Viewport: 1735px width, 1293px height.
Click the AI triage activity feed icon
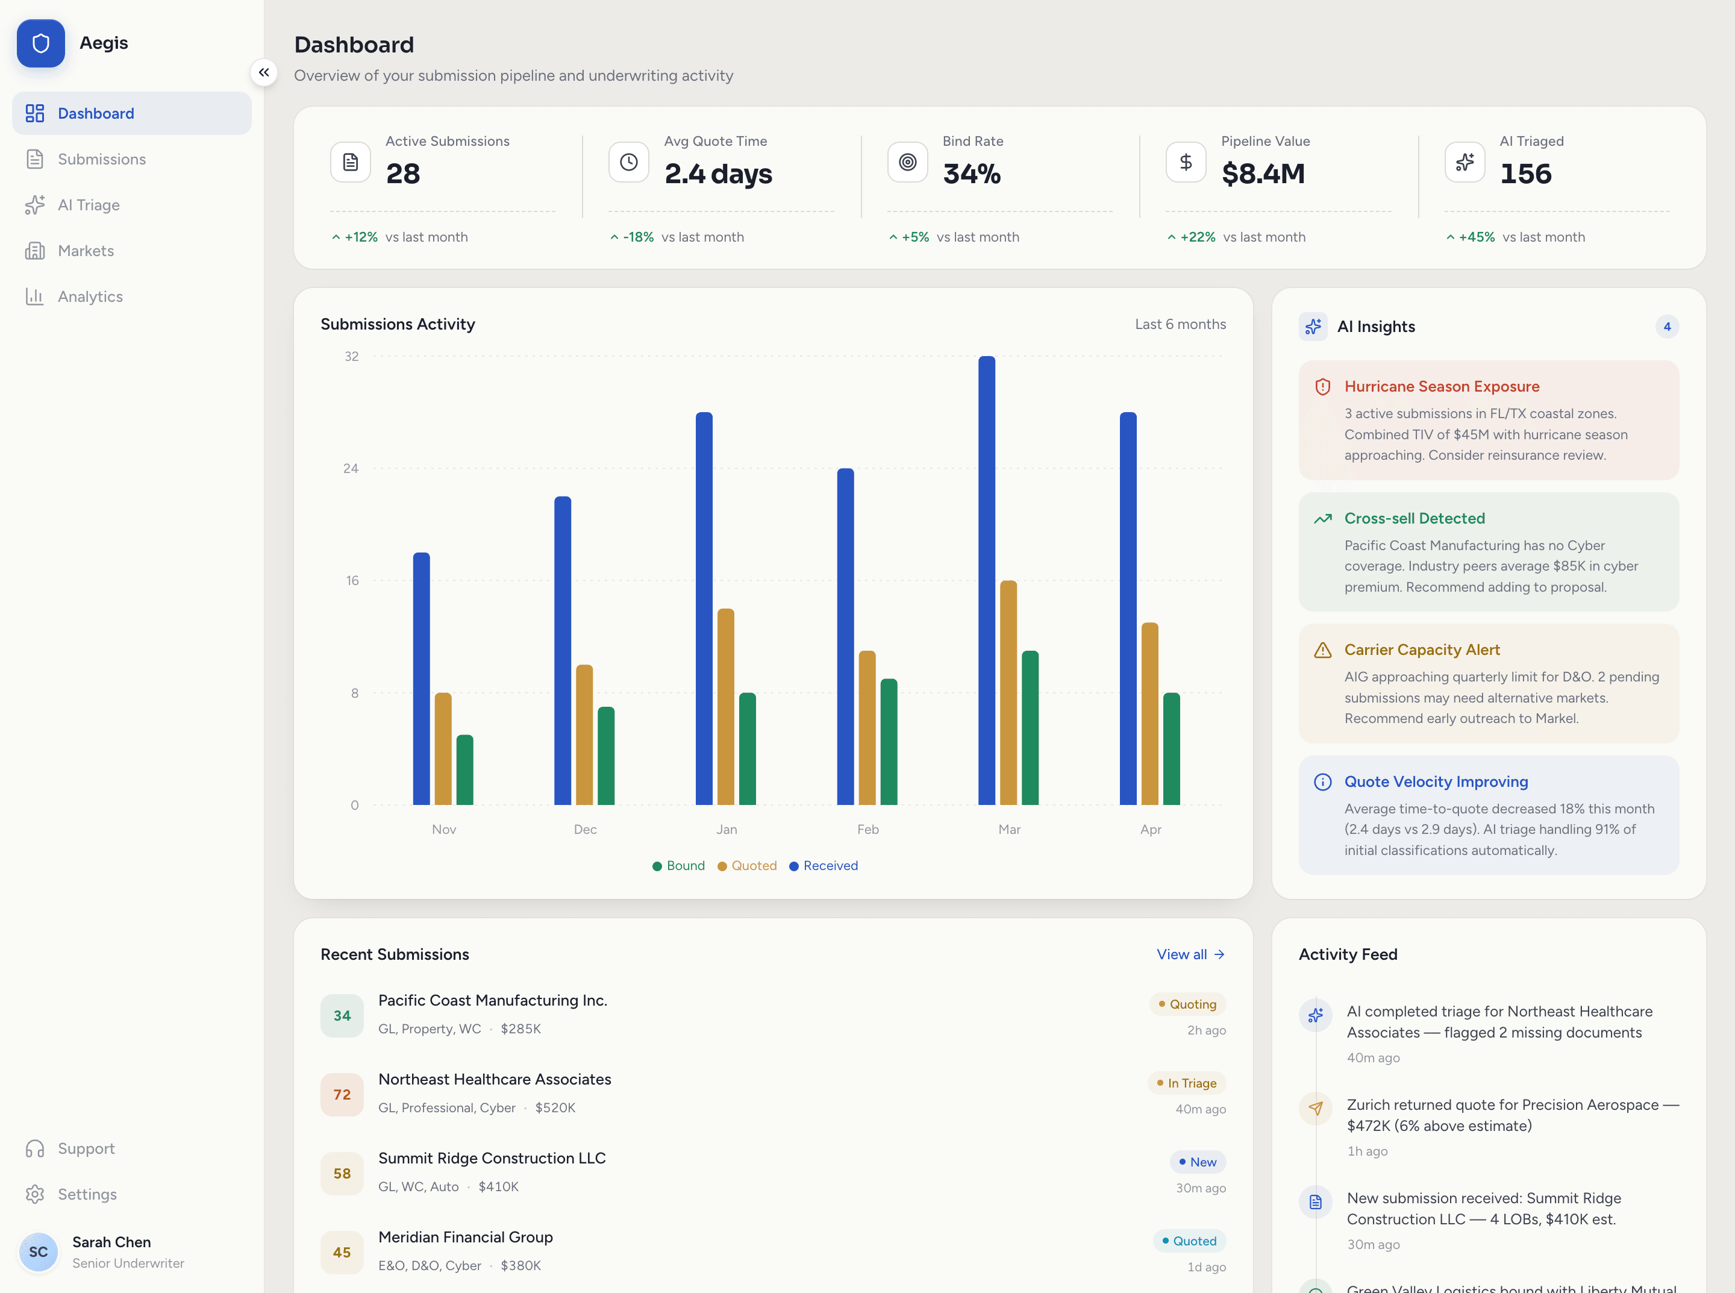1316,1015
